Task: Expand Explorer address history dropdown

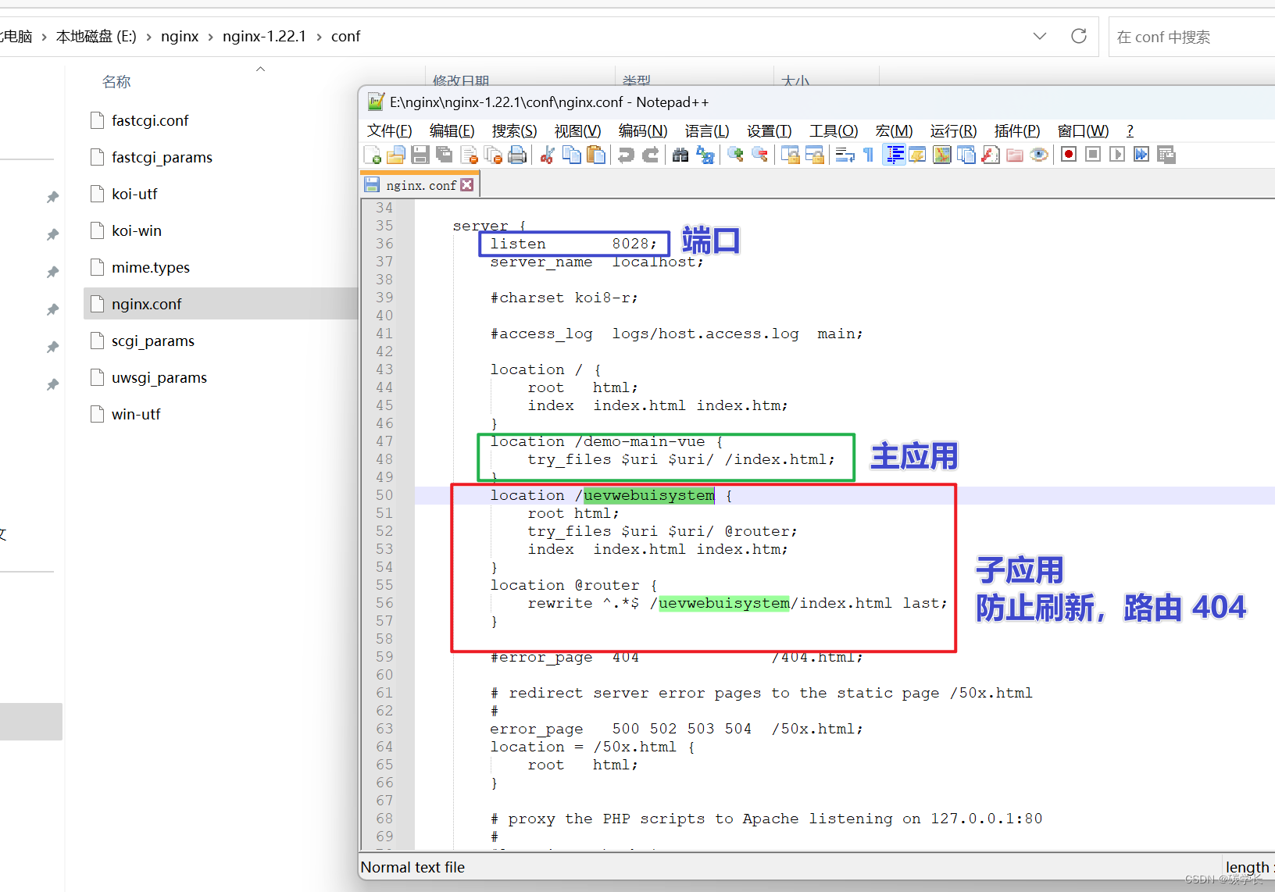Action: pos(1039,36)
